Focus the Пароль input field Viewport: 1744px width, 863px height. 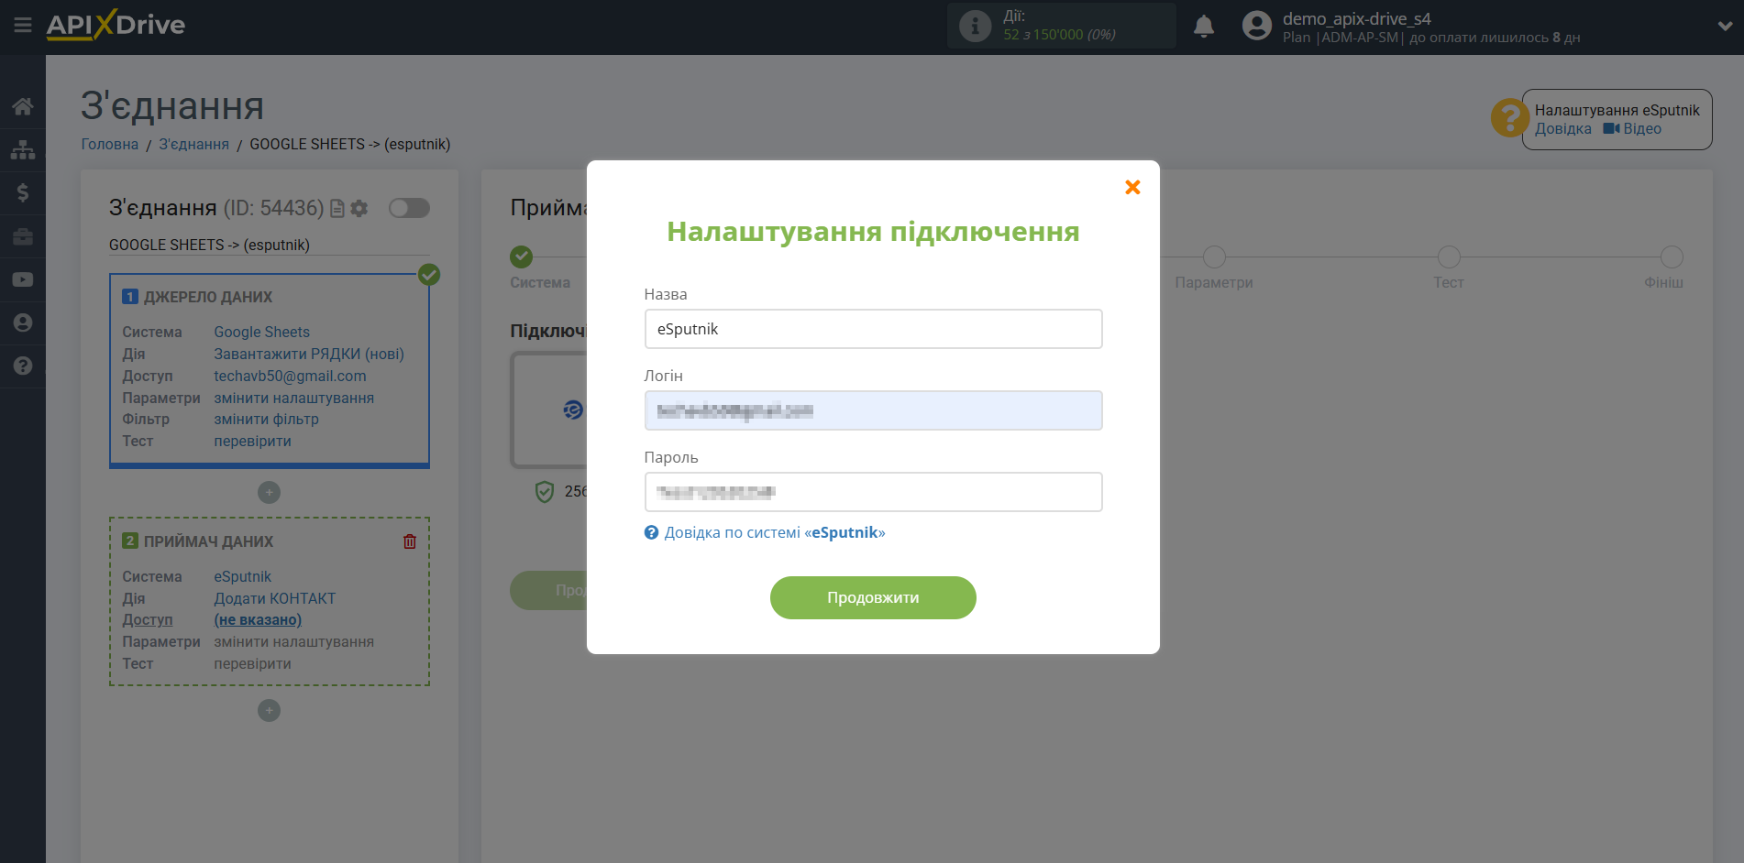click(x=873, y=492)
